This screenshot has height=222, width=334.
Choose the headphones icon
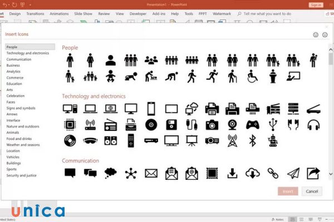[313, 124]
